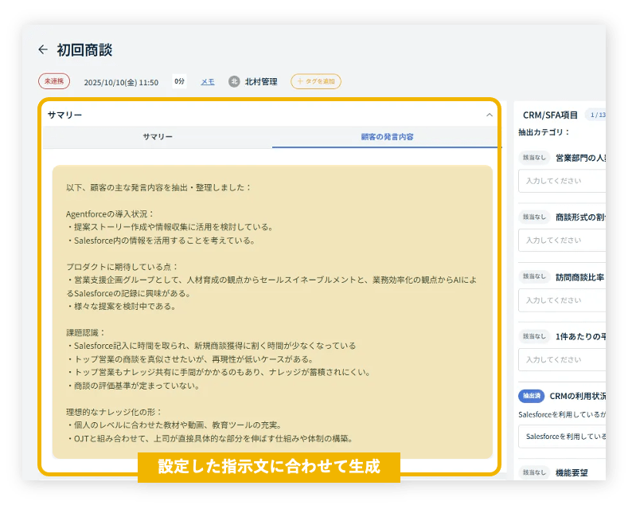Click the 該当なし badge beside 営業部門

[x=534, y=158]
